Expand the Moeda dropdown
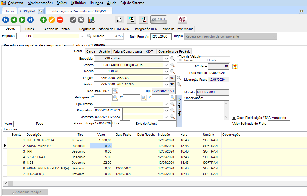This screenshot has height=196, width=307. (166, 71)
